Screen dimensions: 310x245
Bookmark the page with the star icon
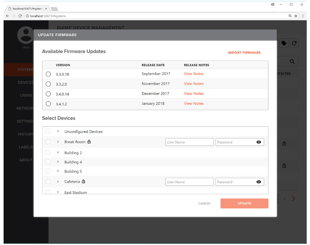[x=296, y=16]
